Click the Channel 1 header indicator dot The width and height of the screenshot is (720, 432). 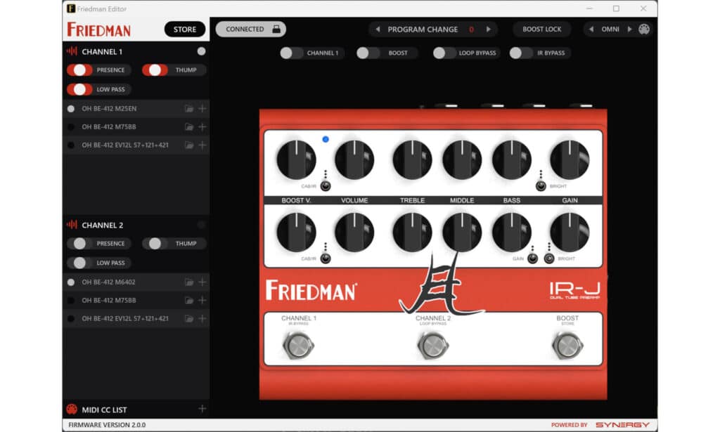[x=201, y=51]
